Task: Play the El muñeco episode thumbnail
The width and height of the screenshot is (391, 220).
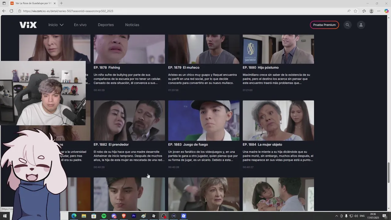Action: click(204, 49)
